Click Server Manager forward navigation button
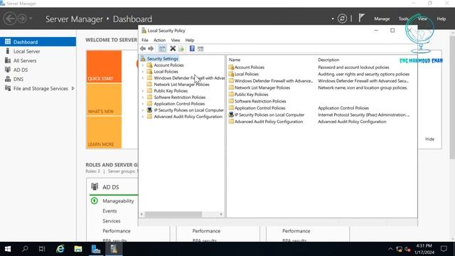 [22, 18]
